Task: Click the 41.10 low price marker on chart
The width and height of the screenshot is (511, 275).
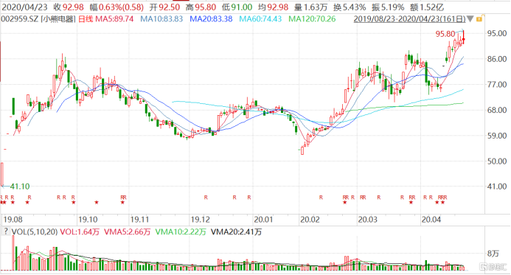Action: [x=20, y=187]
